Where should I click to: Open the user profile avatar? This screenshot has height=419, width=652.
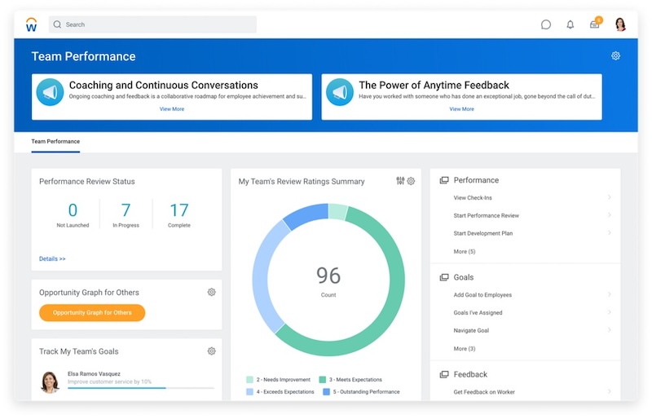[620, 24]
